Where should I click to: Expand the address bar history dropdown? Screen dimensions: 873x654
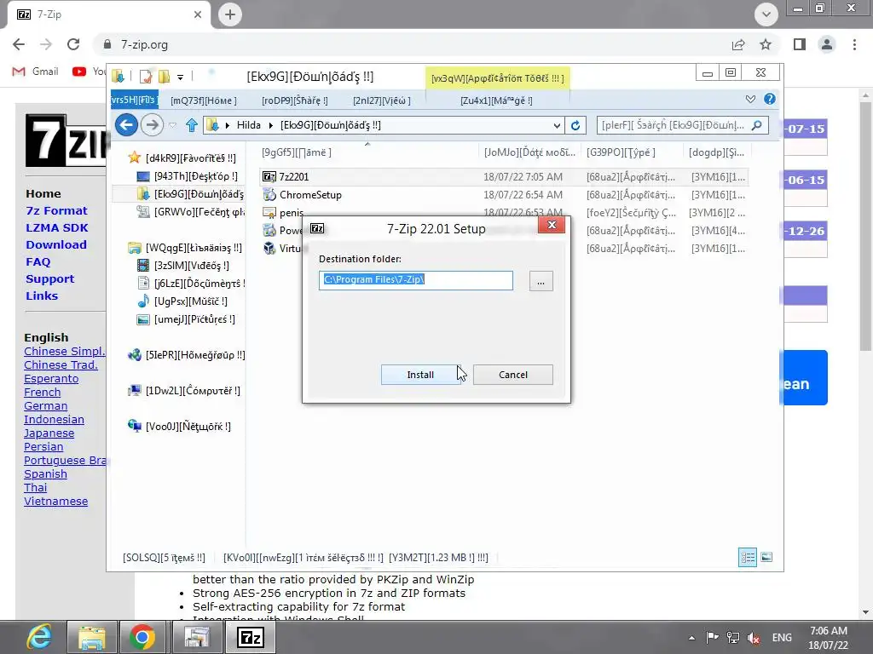tap(556, 126)
